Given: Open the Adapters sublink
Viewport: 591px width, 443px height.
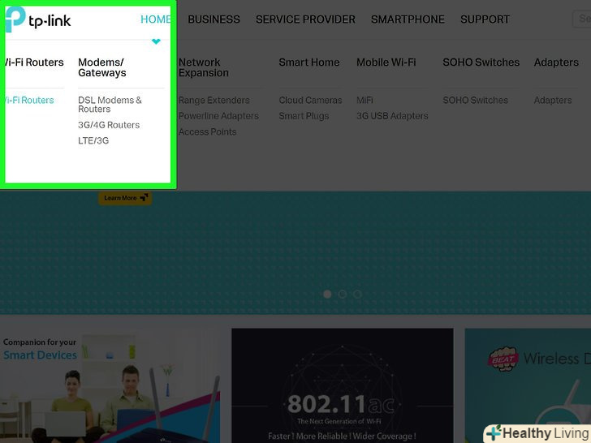Looking at the screenshot, I should (553, 101).
